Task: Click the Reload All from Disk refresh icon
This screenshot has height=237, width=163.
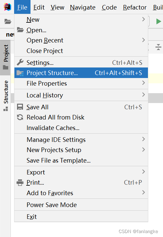Action: click(20, 117)
